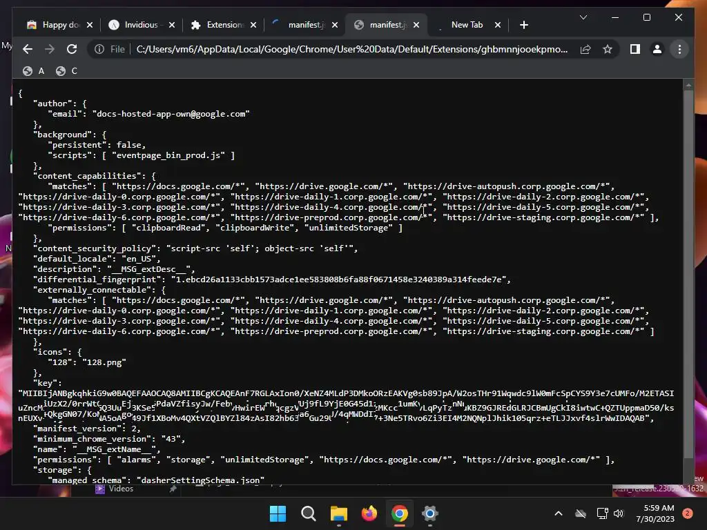Share this page icon in address bar
This screenshot has height=530, width=707.
[x=585, y=49]
